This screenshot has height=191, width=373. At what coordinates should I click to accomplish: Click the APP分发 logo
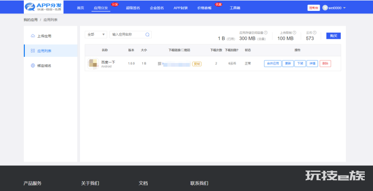[44, 7]
